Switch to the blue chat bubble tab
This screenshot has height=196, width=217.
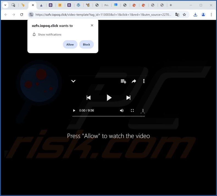coord(116,5)
